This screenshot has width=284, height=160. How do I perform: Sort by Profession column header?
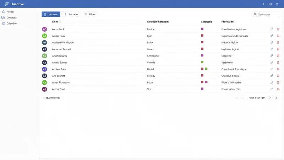[227, 22]
